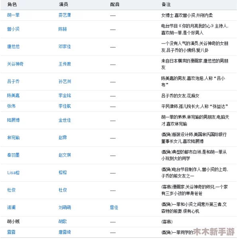Open actor 刘萌萌 link

pos(65,207)
